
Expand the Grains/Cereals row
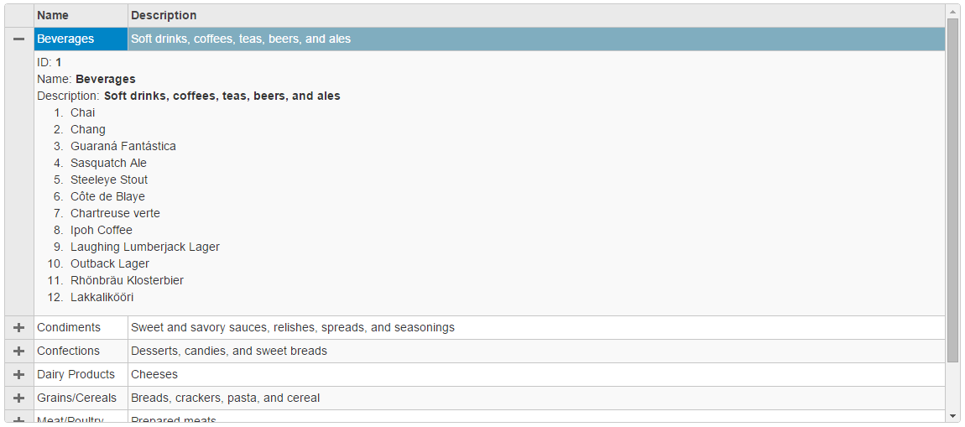tap(19, 398)
